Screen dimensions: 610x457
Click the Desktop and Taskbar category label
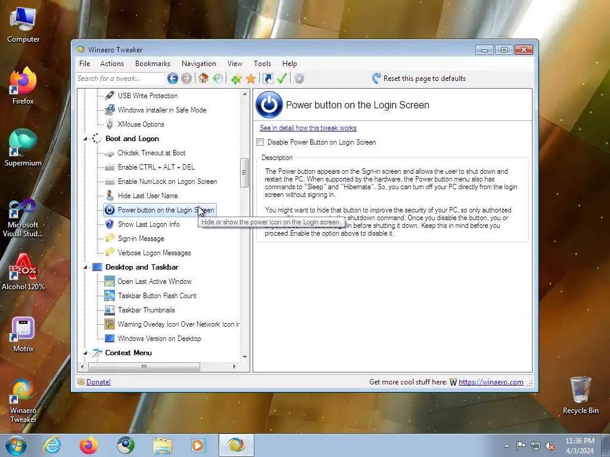142,267
